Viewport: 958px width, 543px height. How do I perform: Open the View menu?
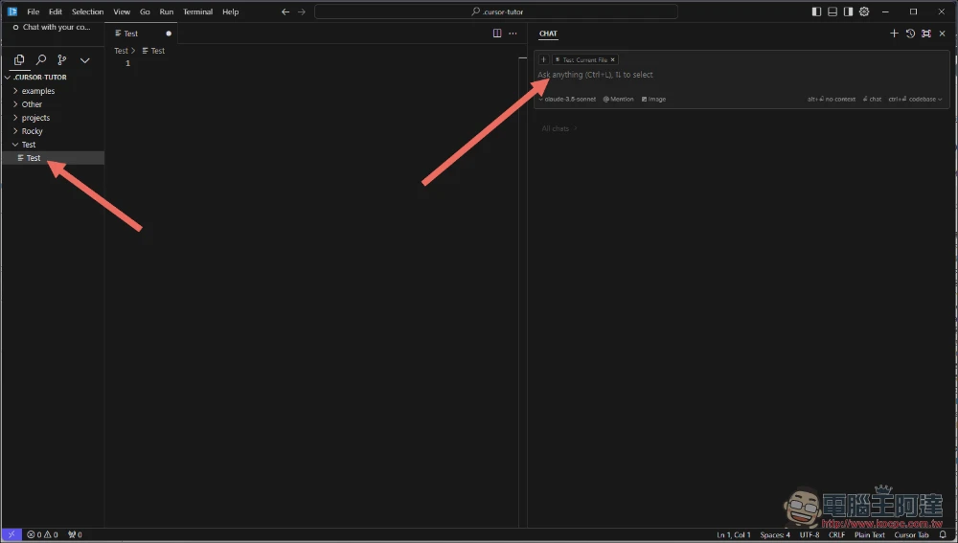[x=122, y=11]
